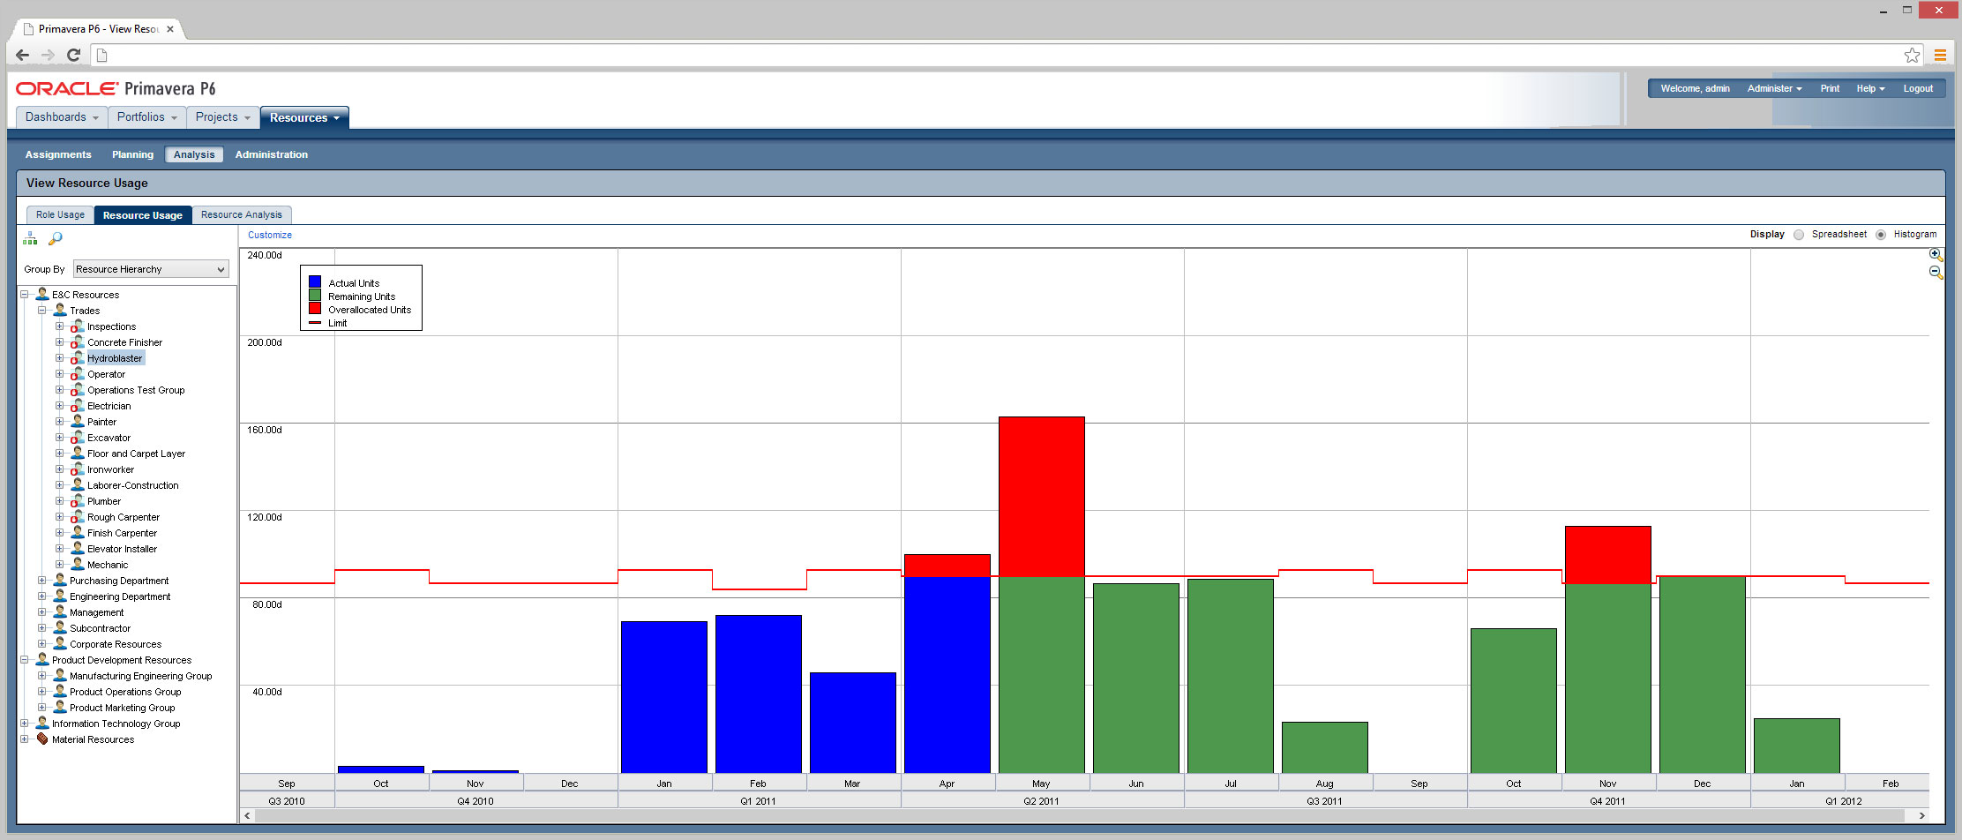The height and width of the screenshot is (840, 1962).
Task: Click the Customize link
Action: pyautogui.click(x=269, y=235)
